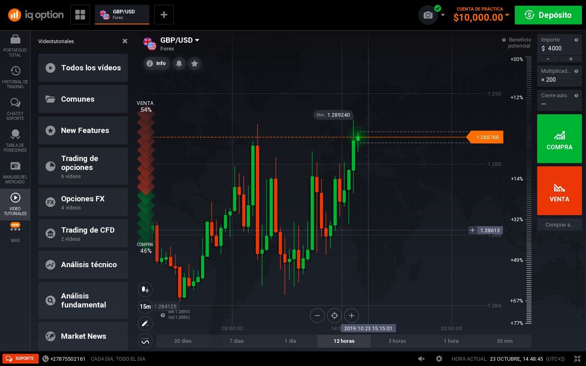The image size is (586, 366).
Task: Expand the camera menu arrow
Action: [x=443, y=15]
